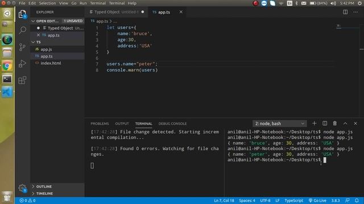Open the Run menu
This screenshot has height=204, width=364.
(83, 3)
